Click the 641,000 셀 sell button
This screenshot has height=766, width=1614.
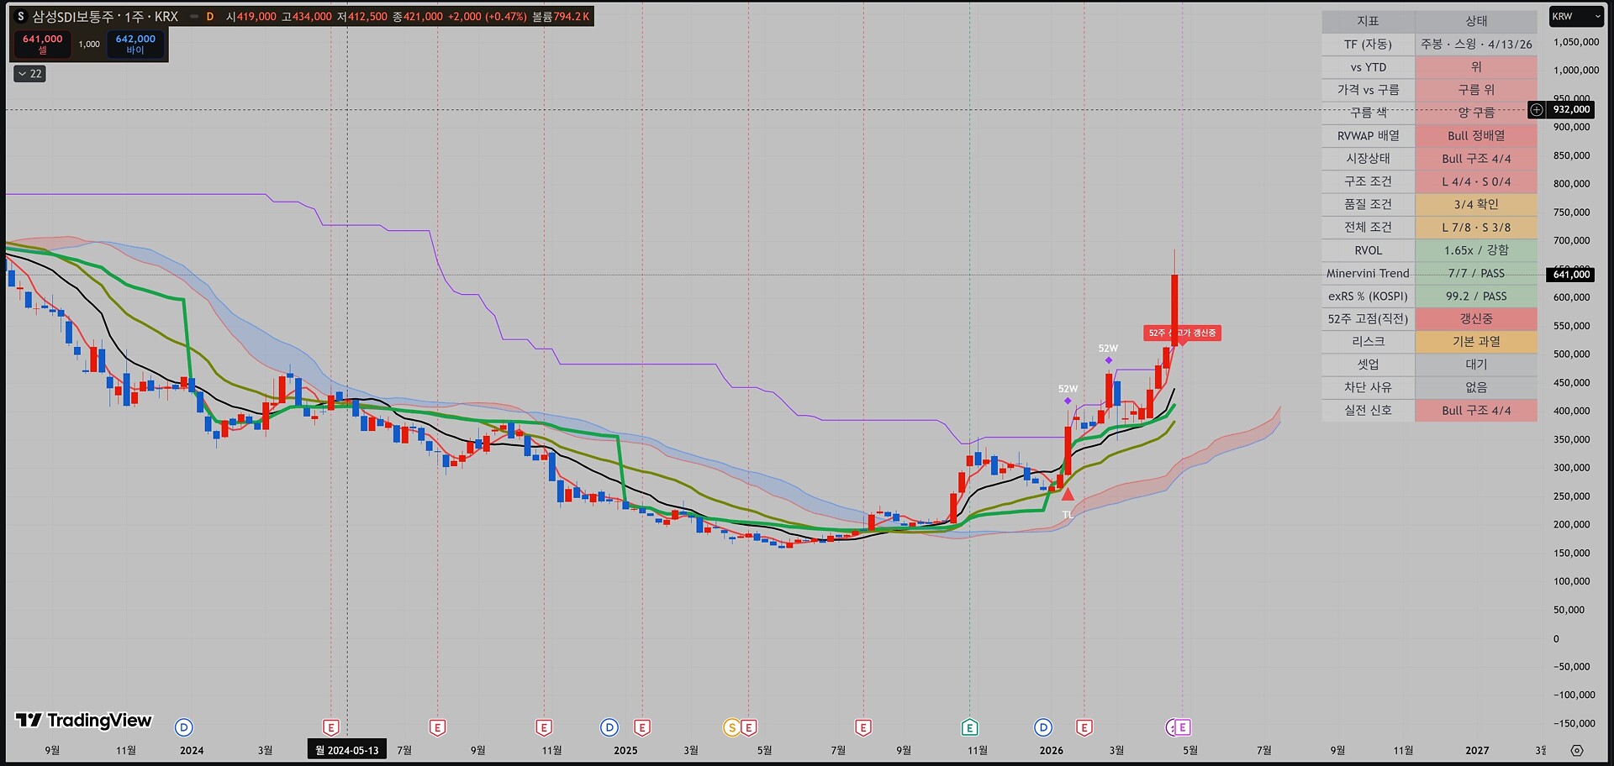(x=42, y=44)
